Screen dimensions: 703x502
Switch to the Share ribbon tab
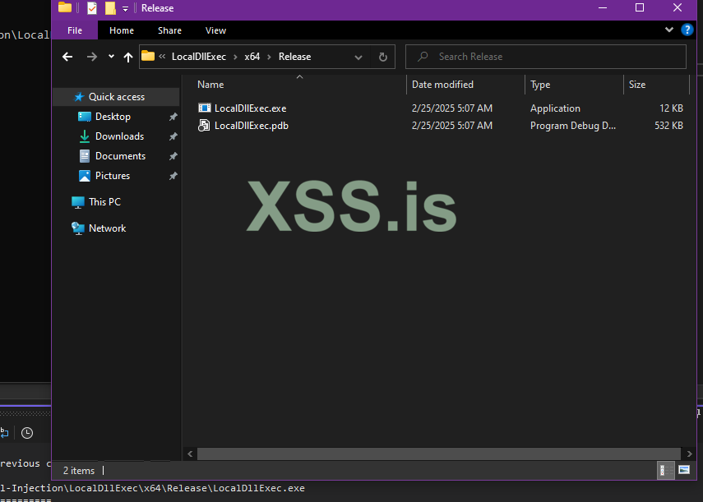169,30
